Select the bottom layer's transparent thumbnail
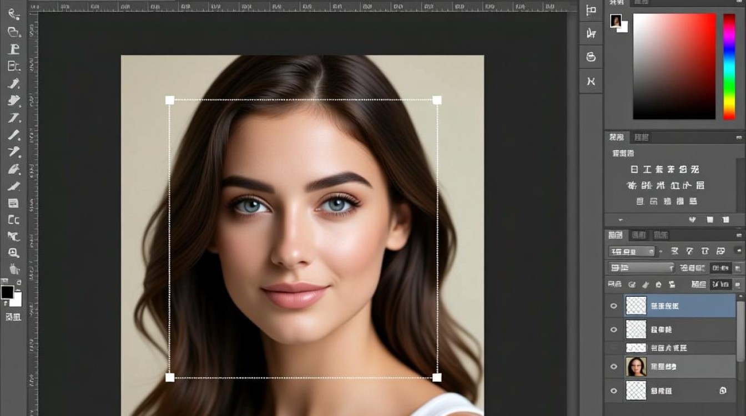The width and height of the screenshot is (746, 416). [636, 390]
